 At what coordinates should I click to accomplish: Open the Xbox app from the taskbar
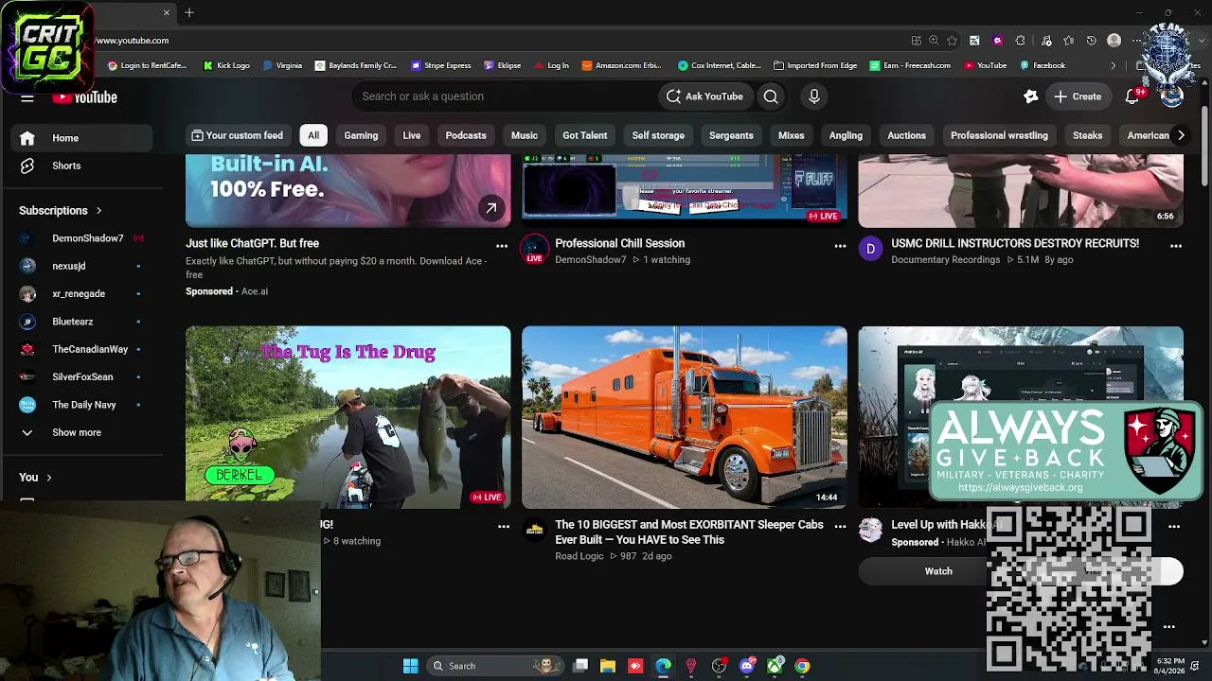pyautogui.click(x=775, y=666)
